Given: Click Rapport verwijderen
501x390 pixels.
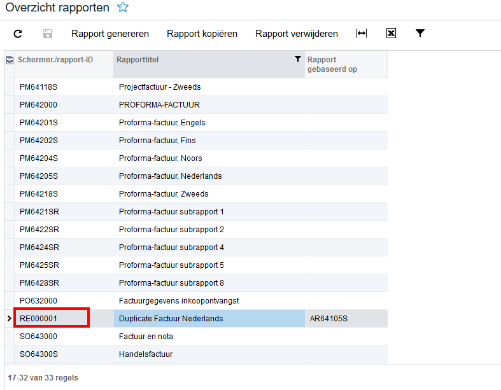Looking at the screenshot, I should (x=297, y=34).
